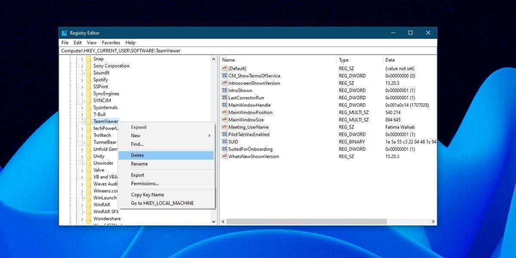The image size is (516, 258).
Task: Click the multi-string icon beside MainWindowSize
Action: (224, 120)
